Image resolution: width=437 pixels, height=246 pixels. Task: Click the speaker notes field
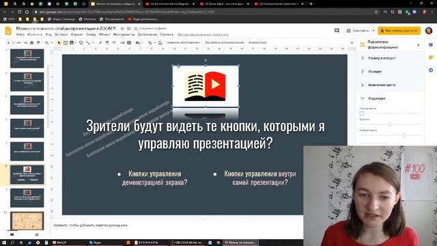coord(178,225)
